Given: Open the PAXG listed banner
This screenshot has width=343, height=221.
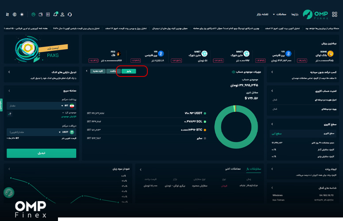Looking at the screenshot, I should pos(41,49).
